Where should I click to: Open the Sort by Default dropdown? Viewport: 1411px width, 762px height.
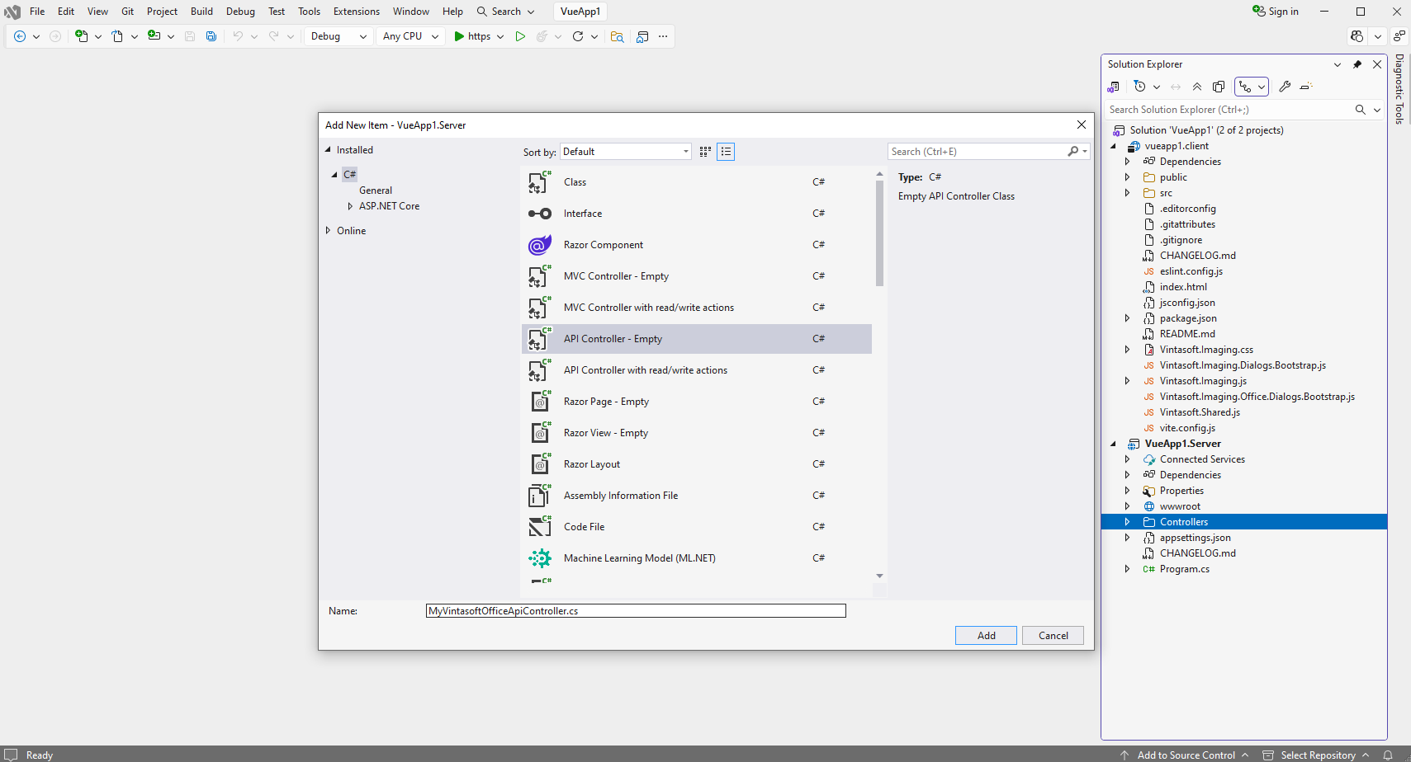(626, 152)
